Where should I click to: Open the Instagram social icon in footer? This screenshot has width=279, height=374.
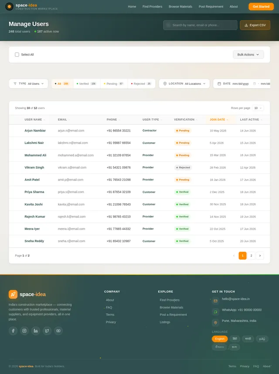coord(24,331)
